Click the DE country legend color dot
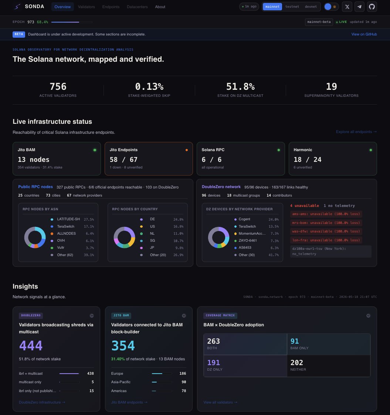390x415 pixels. click(141, 220)
